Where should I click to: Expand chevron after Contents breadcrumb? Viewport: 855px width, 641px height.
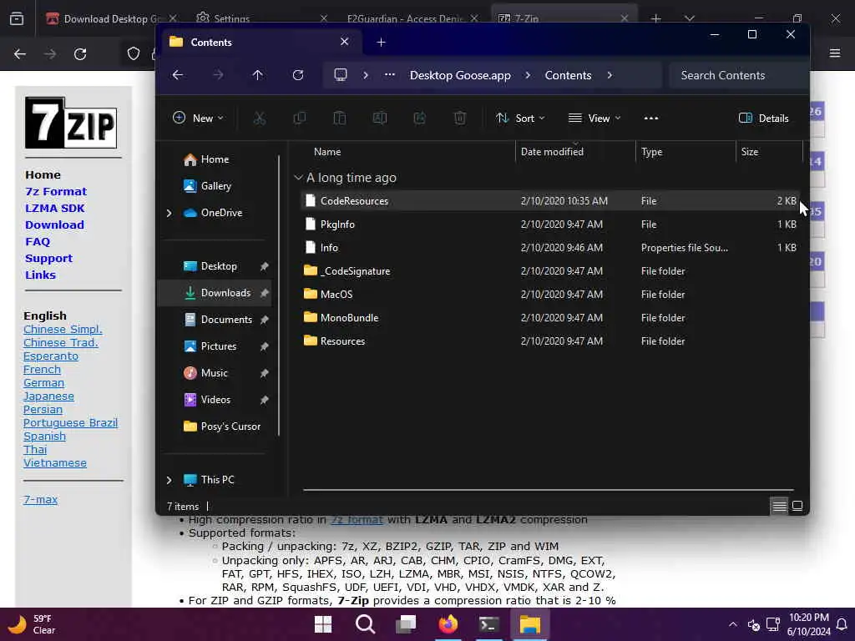[610, 75]
